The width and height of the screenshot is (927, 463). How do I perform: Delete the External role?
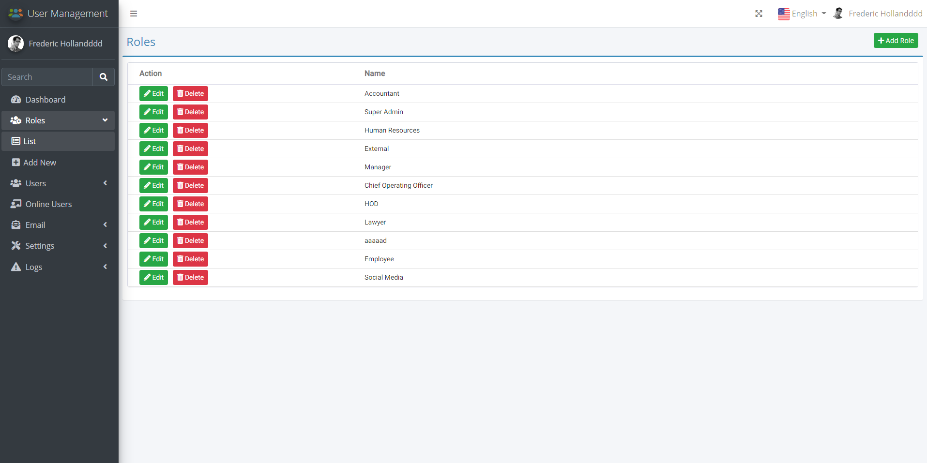(190, 149)
